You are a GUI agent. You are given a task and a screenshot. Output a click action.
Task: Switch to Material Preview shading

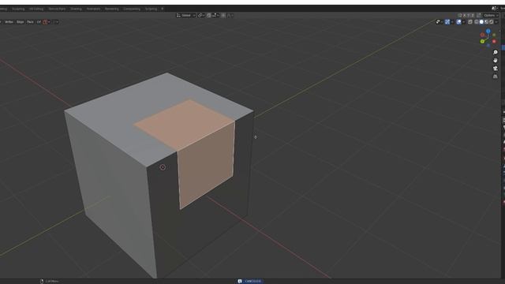tap(487, 22)
